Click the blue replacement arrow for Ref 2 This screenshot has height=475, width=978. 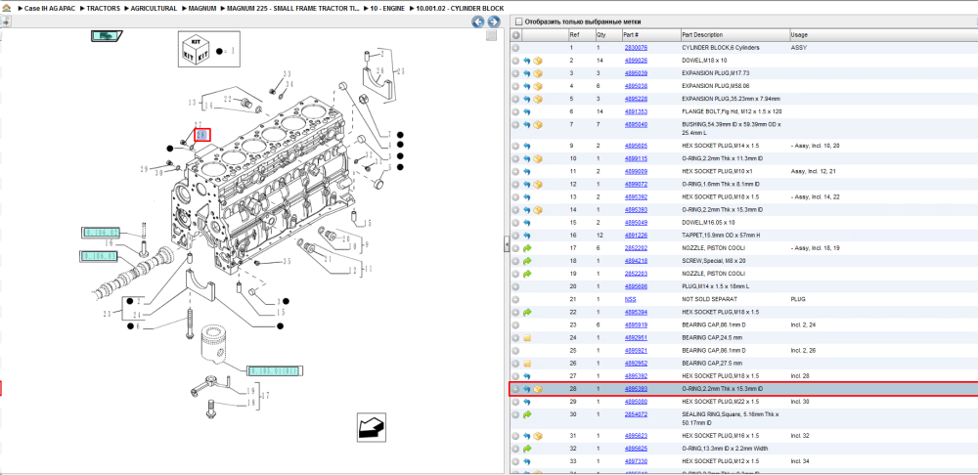tap(526, 61)
